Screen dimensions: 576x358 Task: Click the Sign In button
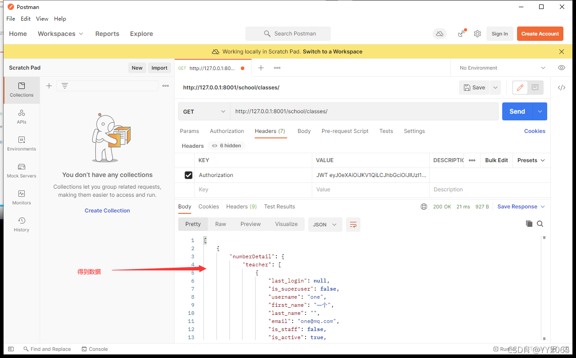[x=499, y=34]
